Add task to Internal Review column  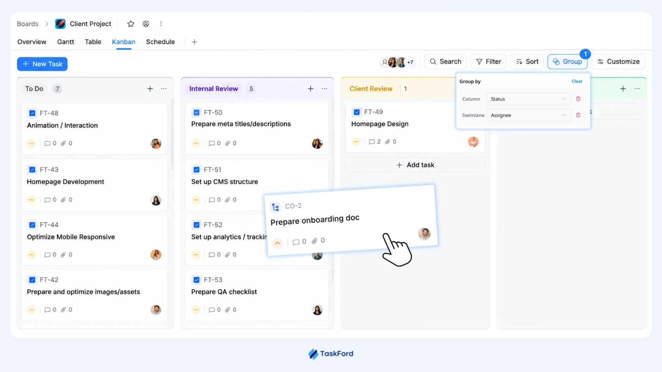310,89
